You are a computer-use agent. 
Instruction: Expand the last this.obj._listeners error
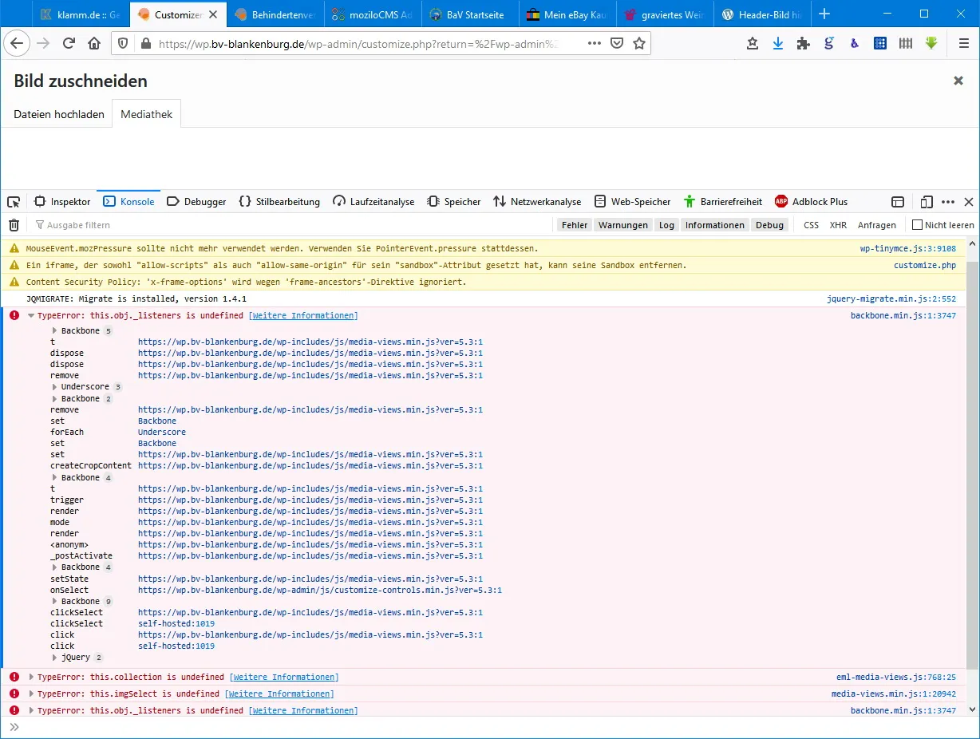pyautogui.click(x=31, y=710)
